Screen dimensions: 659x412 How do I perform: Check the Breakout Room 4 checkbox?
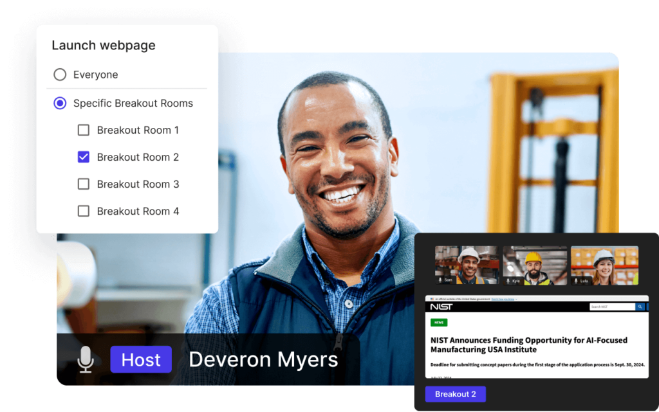click(x=83, y=211)
